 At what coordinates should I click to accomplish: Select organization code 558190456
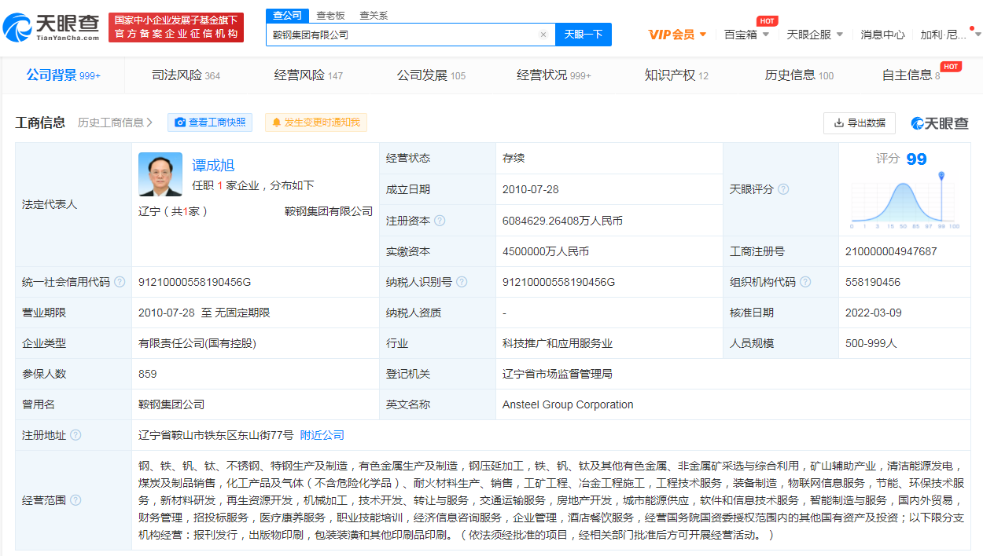(873, 282)
